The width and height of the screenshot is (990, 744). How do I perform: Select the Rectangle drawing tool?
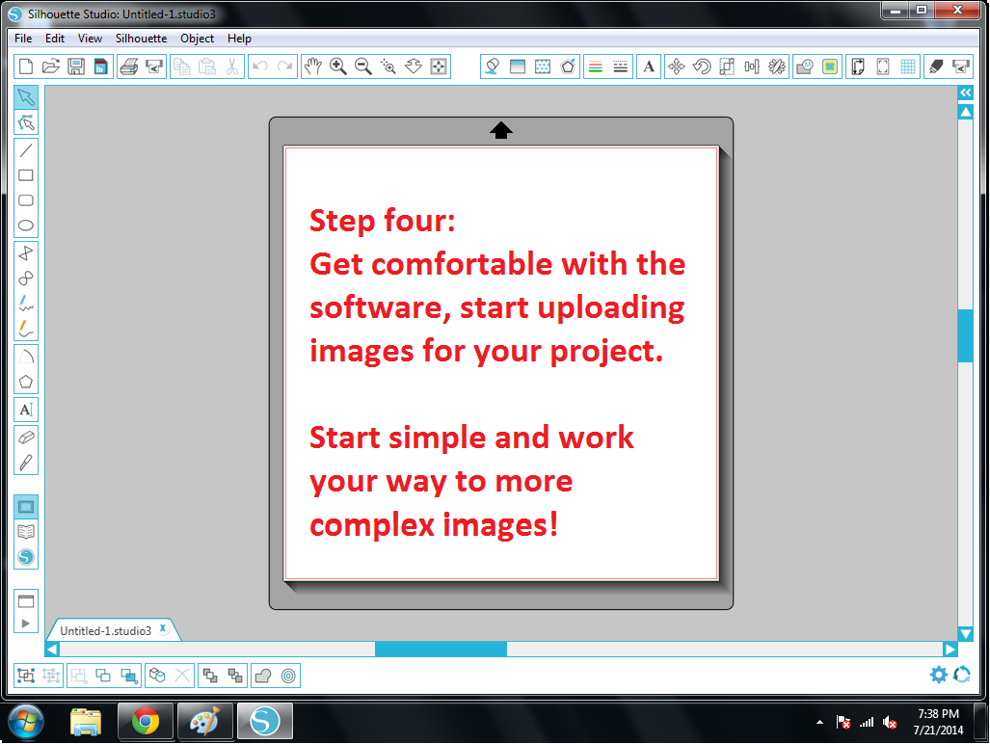click(x=26, y=175)
